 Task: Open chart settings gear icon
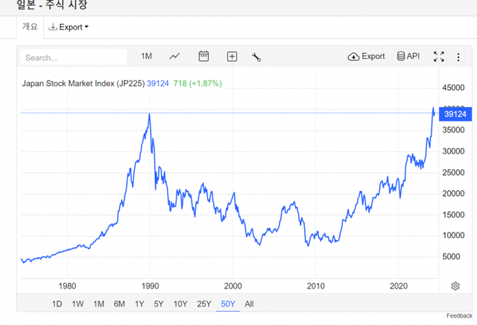(455, 286)
